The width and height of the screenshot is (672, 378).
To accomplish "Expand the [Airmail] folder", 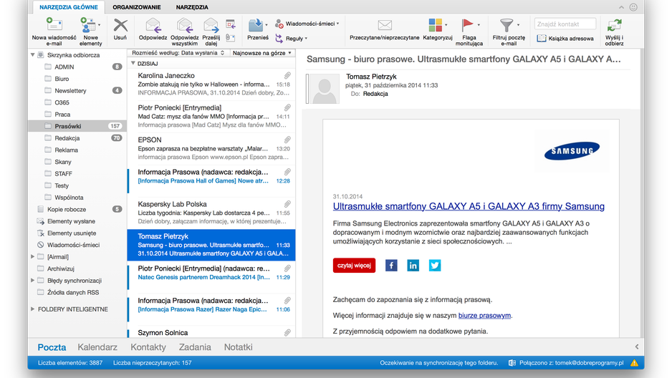I will coord(32,257).
